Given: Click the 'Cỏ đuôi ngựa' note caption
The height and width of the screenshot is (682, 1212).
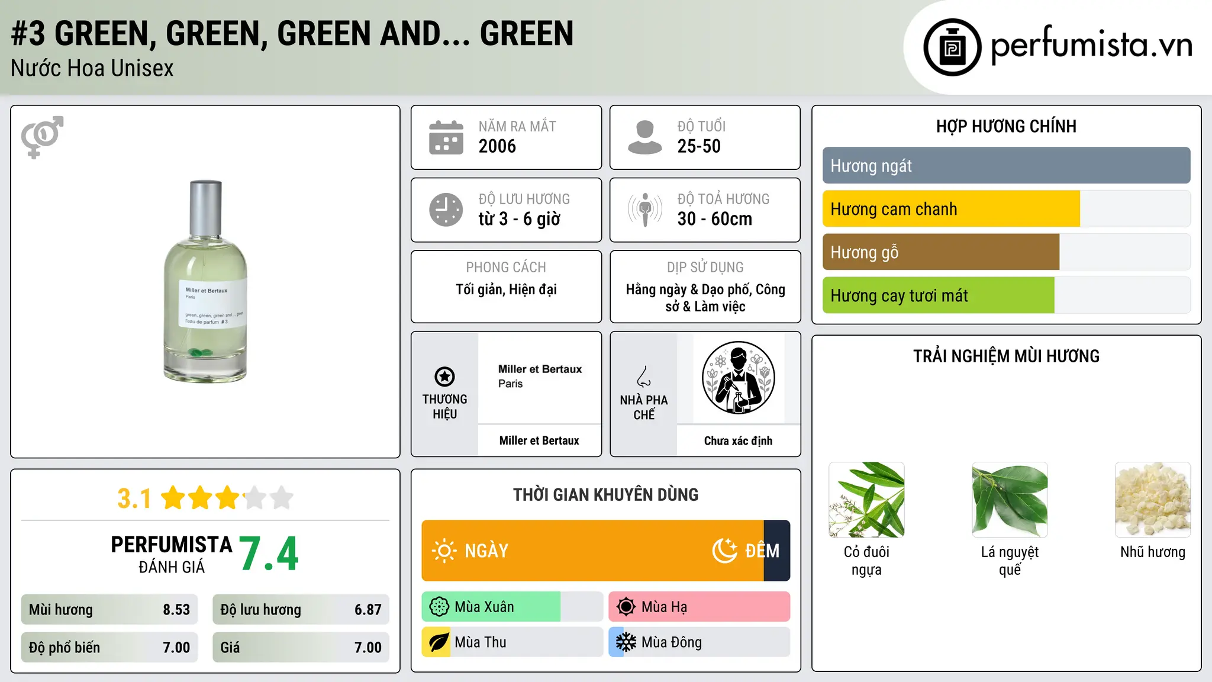Looking at the screenshot, I should [x=866, y=561].
